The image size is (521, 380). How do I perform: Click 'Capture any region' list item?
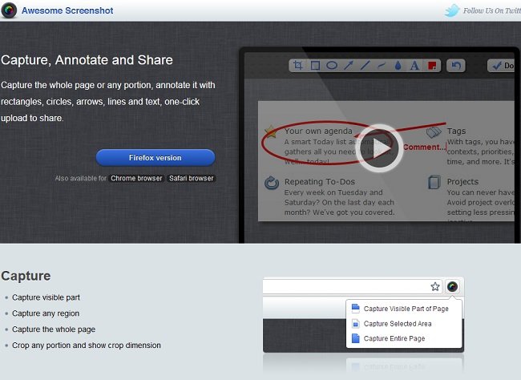[x=46, y=313]
